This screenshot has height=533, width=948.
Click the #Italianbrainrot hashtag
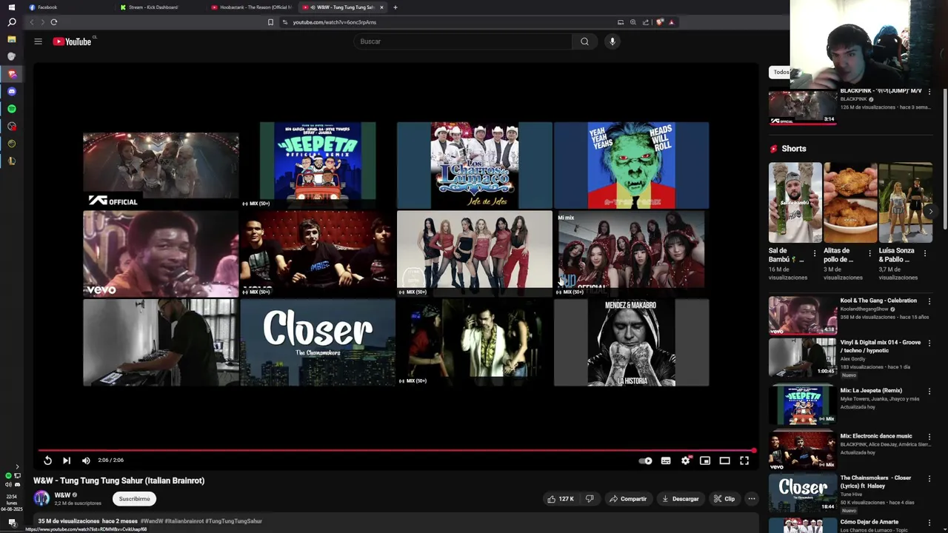pos(184,521)
